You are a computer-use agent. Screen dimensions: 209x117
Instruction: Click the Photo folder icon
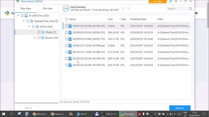pos(43,32)
